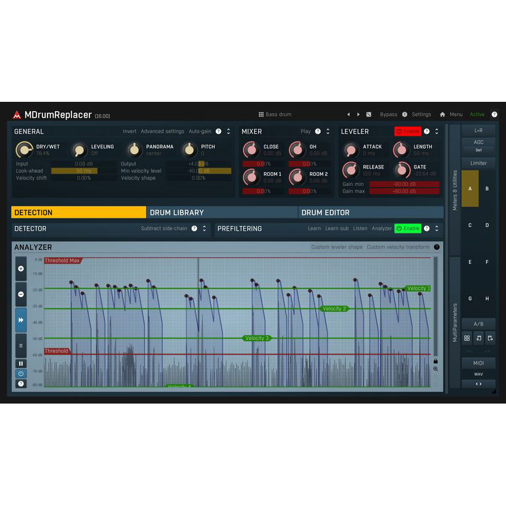Open the L+R channel mode selector
The height and width of the screenshot is (506, 506).
point(479,130)
